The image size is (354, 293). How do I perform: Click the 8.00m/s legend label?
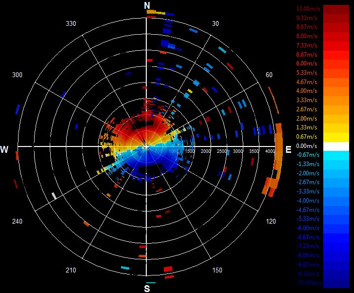(307, 36)
